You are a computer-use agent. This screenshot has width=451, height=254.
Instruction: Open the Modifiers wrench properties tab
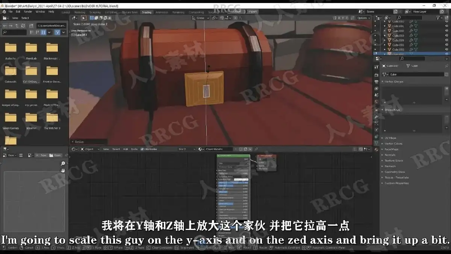coord(377,117)
